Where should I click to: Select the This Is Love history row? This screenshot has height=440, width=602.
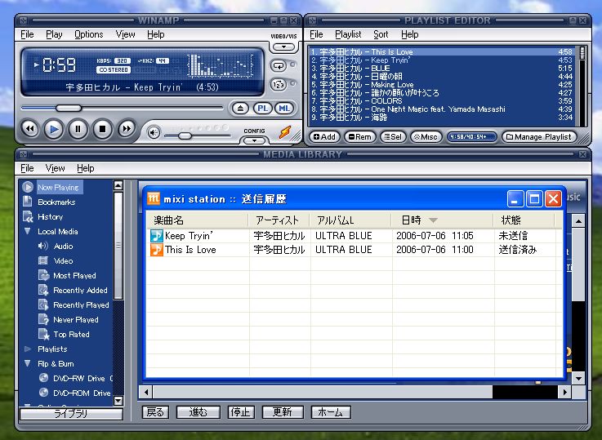click(353, 250)
